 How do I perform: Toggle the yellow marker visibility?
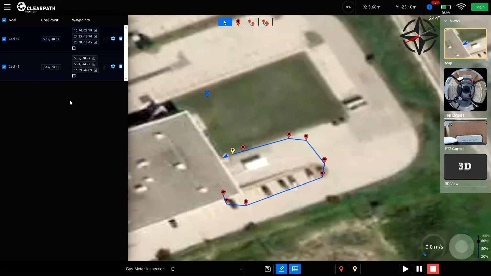coord(355,269)
